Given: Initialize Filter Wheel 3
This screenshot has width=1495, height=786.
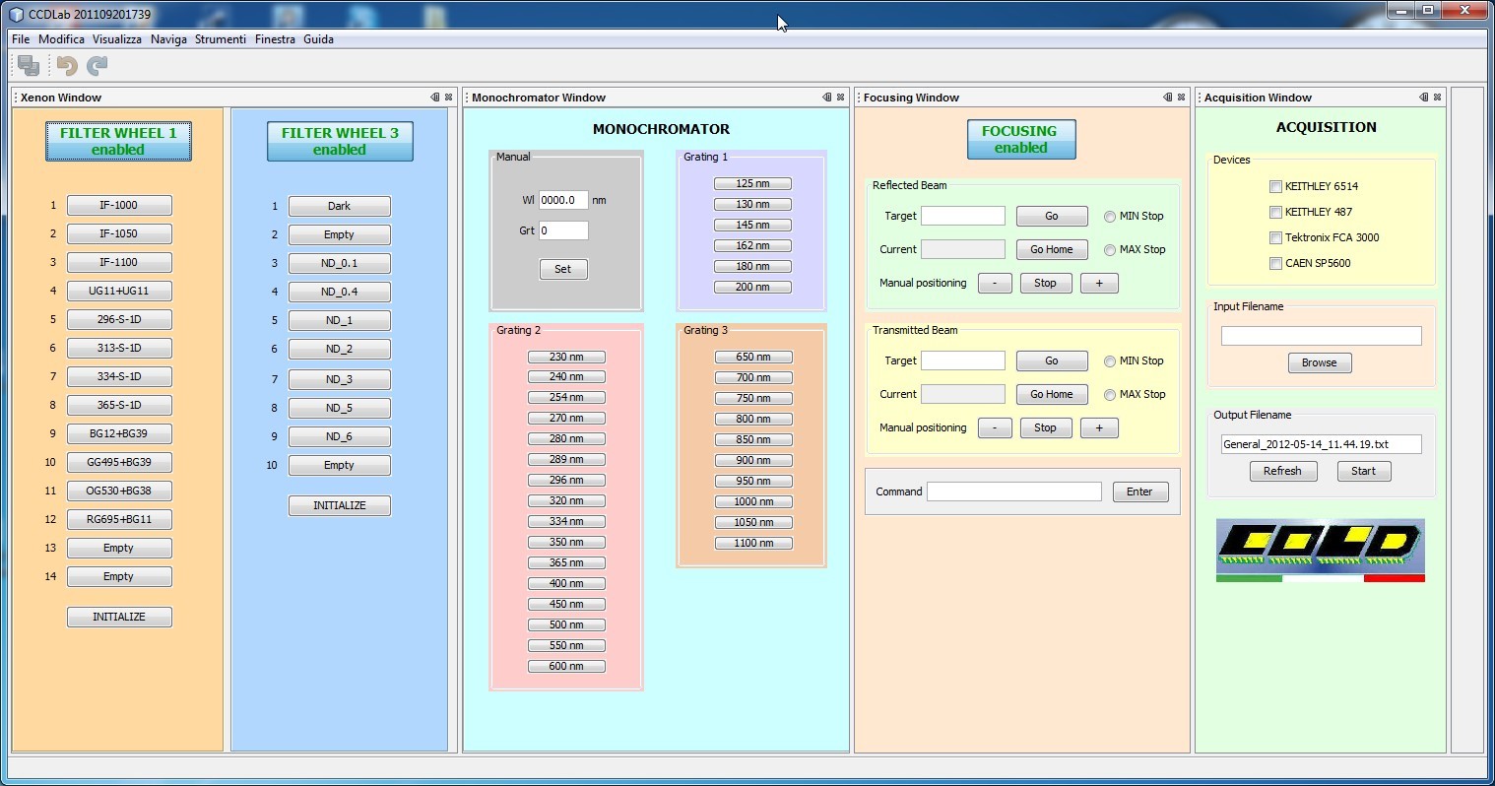Looking at the screenshot, I should click(x=340, y=505).
